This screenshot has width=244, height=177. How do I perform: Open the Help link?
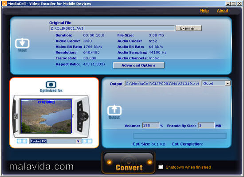[205, 11]
